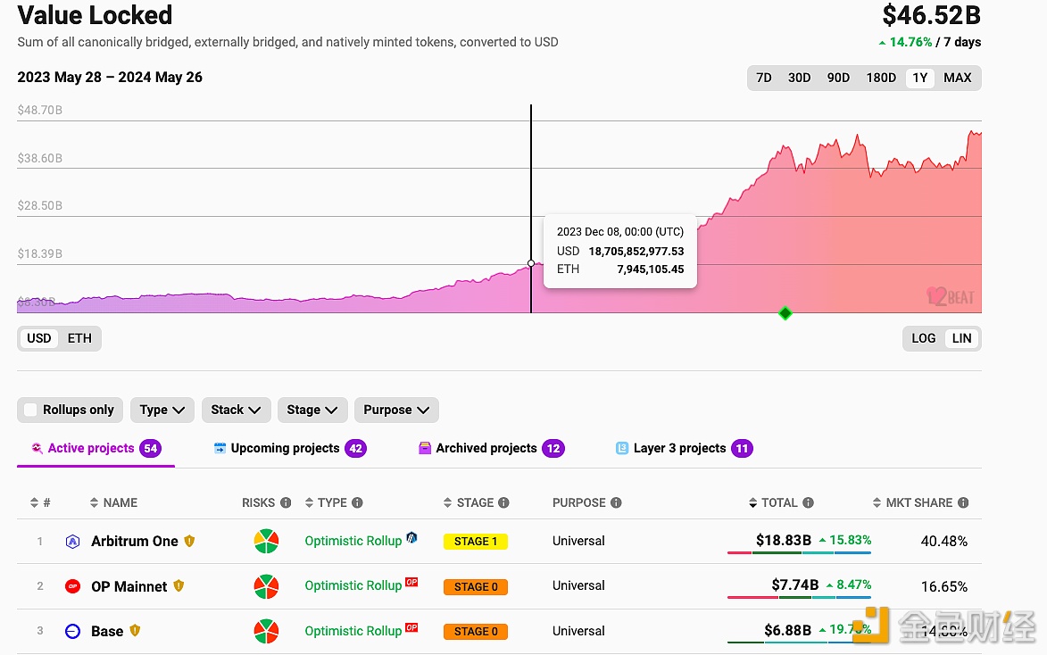Select the 30D time range
Screen dimensions: 1047x655
799,79
